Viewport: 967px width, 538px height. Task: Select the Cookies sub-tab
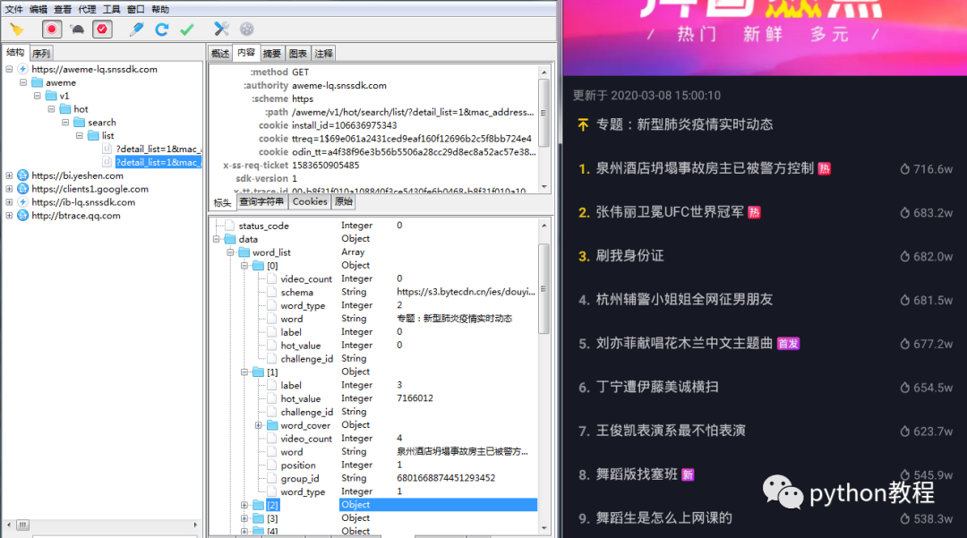pyautogui.click(x=310, y=201)
